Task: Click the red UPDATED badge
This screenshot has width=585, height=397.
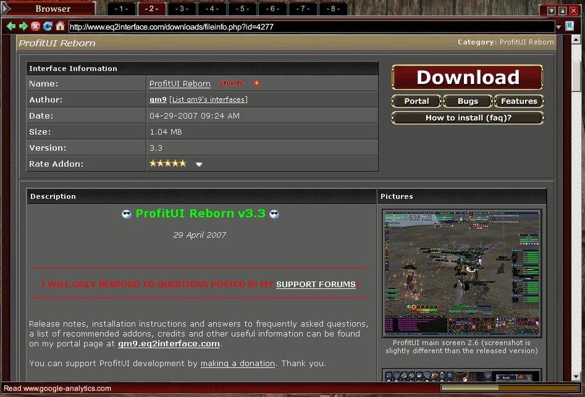Action: coord(231,83)
